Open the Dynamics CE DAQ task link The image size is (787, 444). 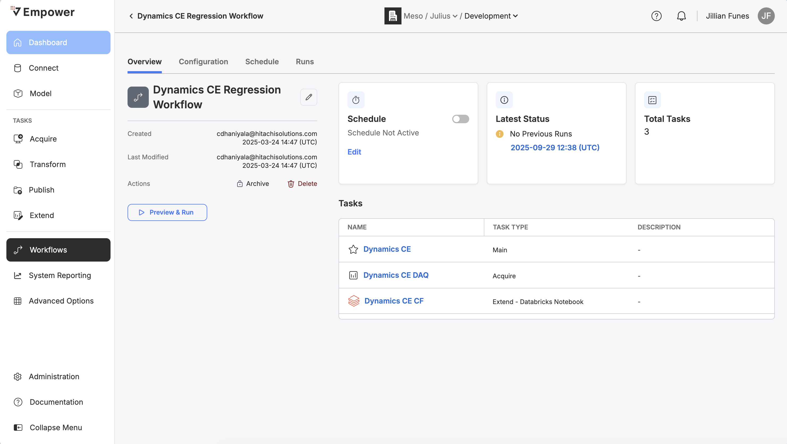pos(396,275)
